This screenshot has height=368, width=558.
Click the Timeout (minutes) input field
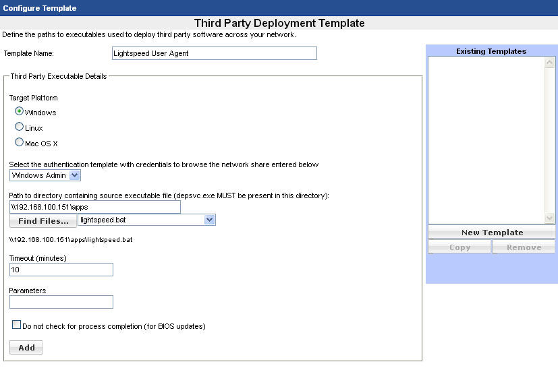[x=61, y=270]
